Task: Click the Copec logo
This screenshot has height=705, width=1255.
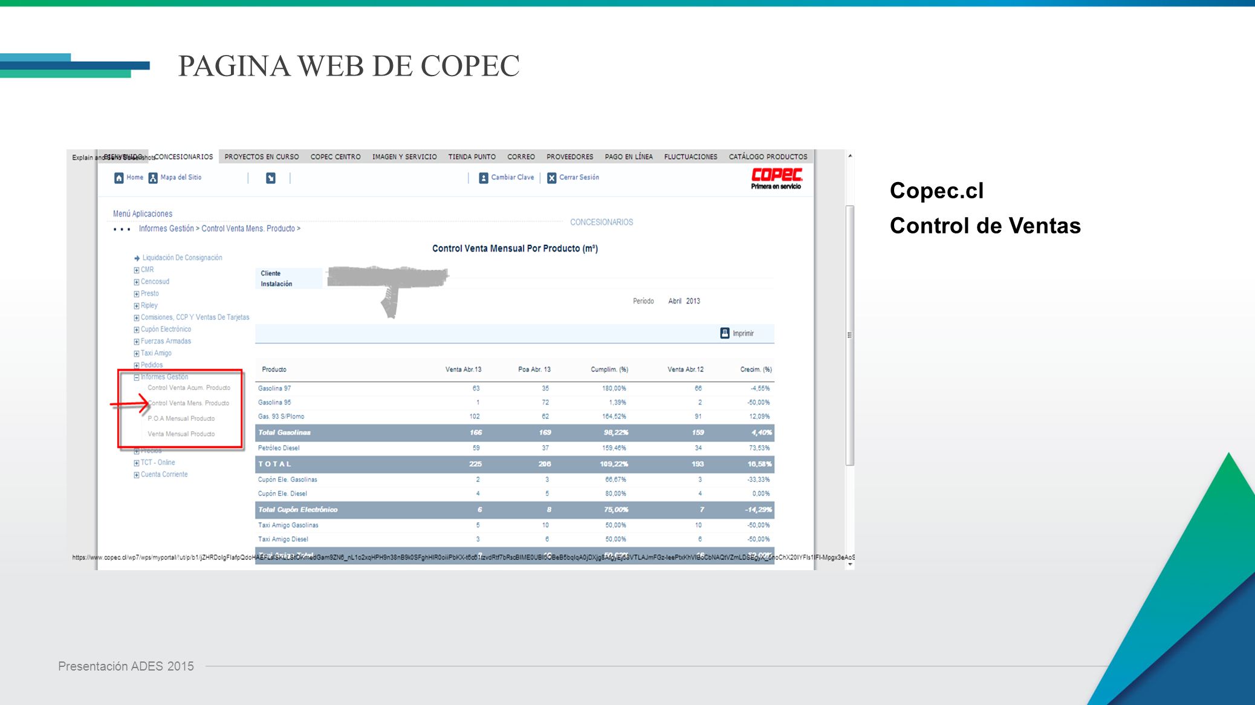Action: tap(777, 178)
